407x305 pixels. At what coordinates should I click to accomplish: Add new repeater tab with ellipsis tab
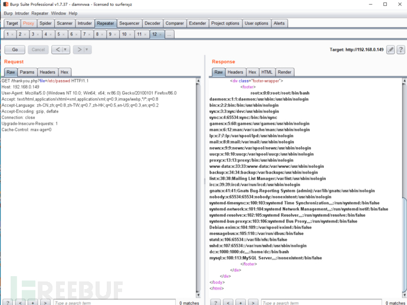(x=169, y=34)
